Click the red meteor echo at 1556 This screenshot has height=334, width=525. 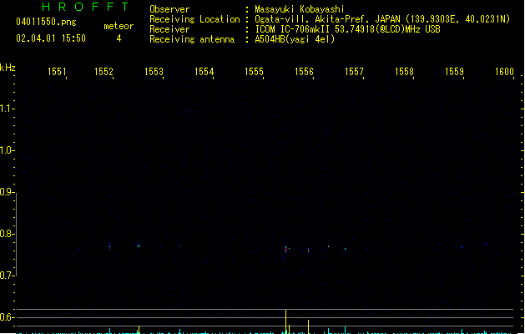[308, 250]
